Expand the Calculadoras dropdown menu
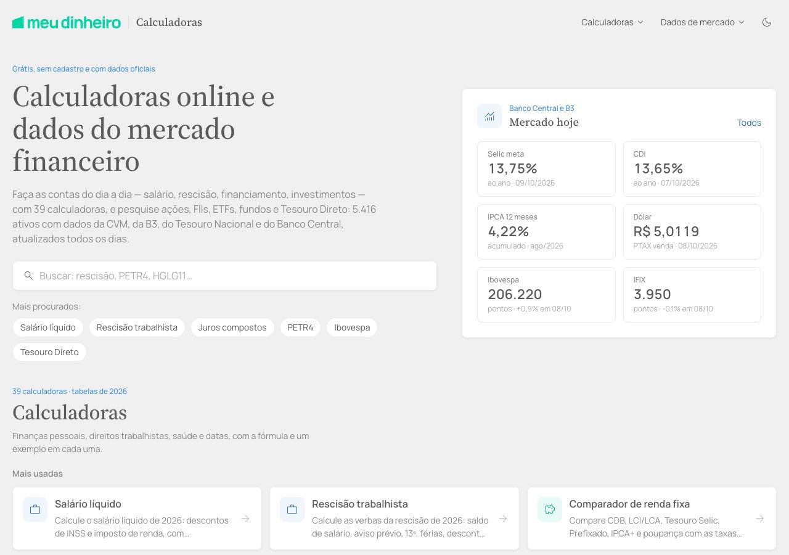The image size is (789, 555). [612, 22]
